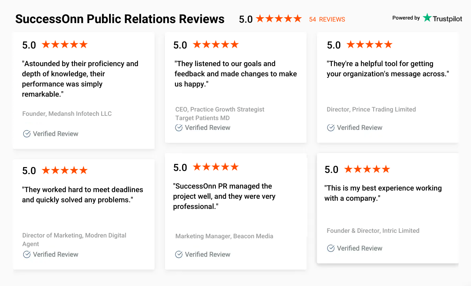Viewport: 471px width, 286px height.
Task: Click verified checkmark icon on Modren Digital review
Action: pos(27,254)
